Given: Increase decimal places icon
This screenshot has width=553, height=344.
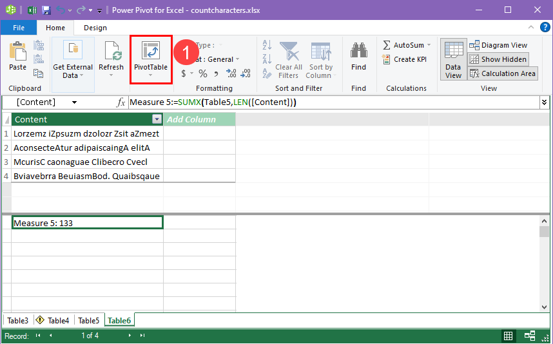Looking at the screenshot, I should point(231,73).
